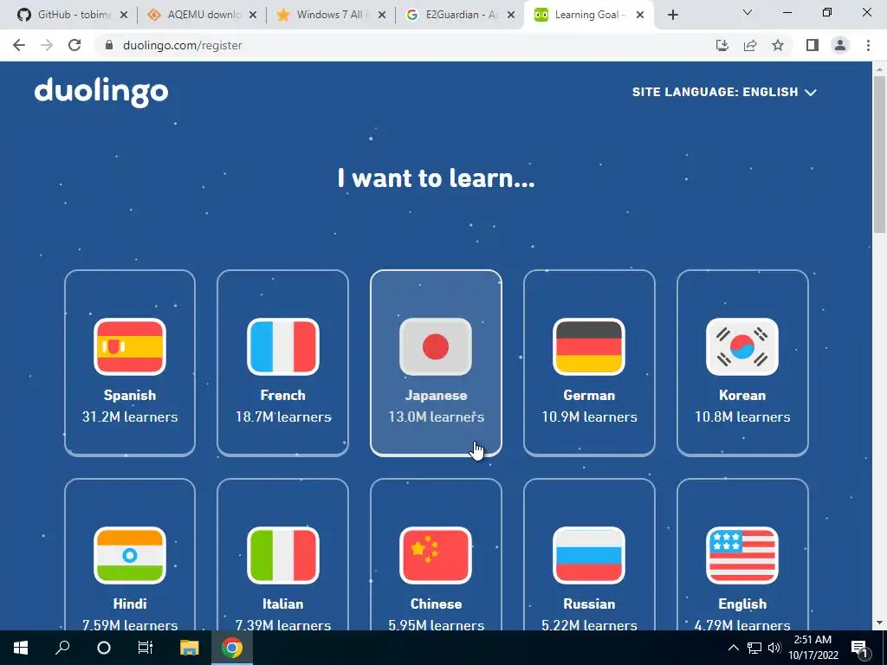Open a new tab with plus button
Screen dimensions: 887x665
click(672, 15)
